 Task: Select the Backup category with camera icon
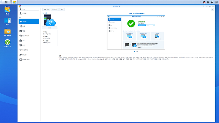(x=29, y=31)
